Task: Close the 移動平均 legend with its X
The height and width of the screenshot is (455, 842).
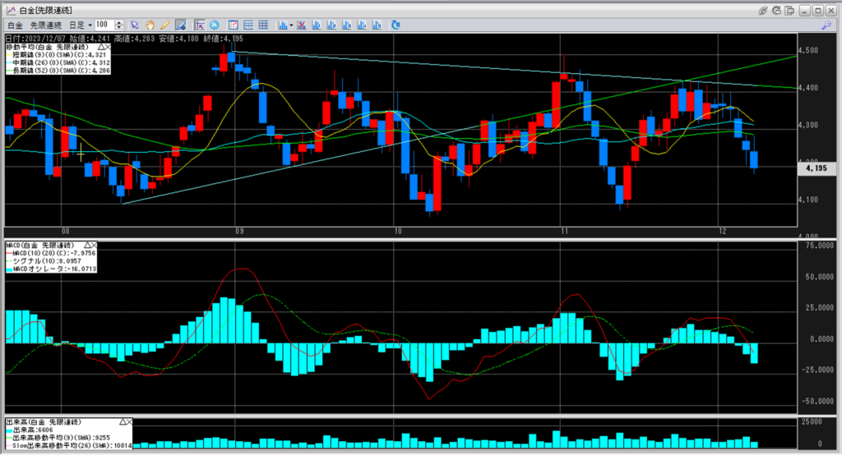Action: point(108,47)
